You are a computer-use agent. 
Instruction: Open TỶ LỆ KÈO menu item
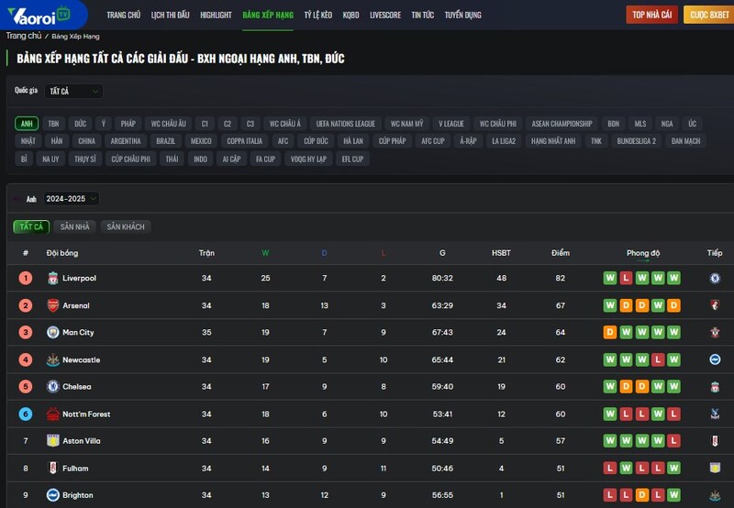[318, 15]
